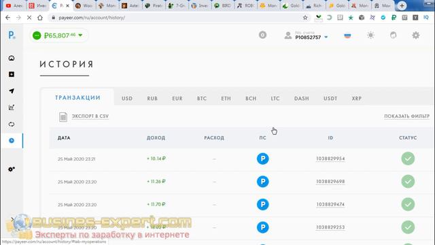Switch to the LTC tab
Image resolution: width=435 pixels, height=245 pixels.
point(275,98)
